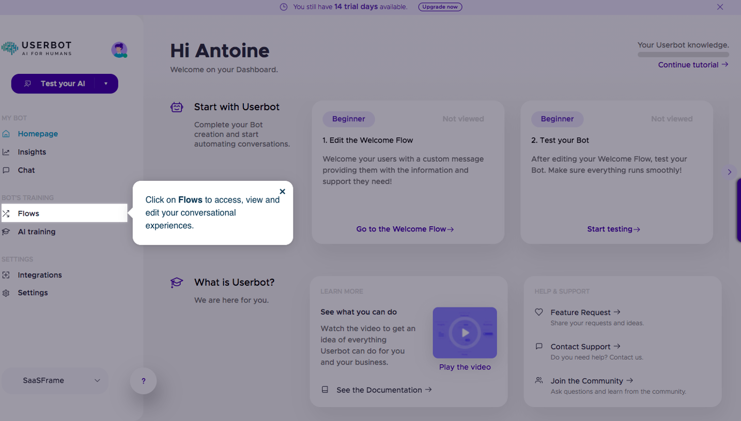Expand the SaaSFrame workspace dropdown
The height and width of the screenshot is (421, 741).
pos(55,381)
